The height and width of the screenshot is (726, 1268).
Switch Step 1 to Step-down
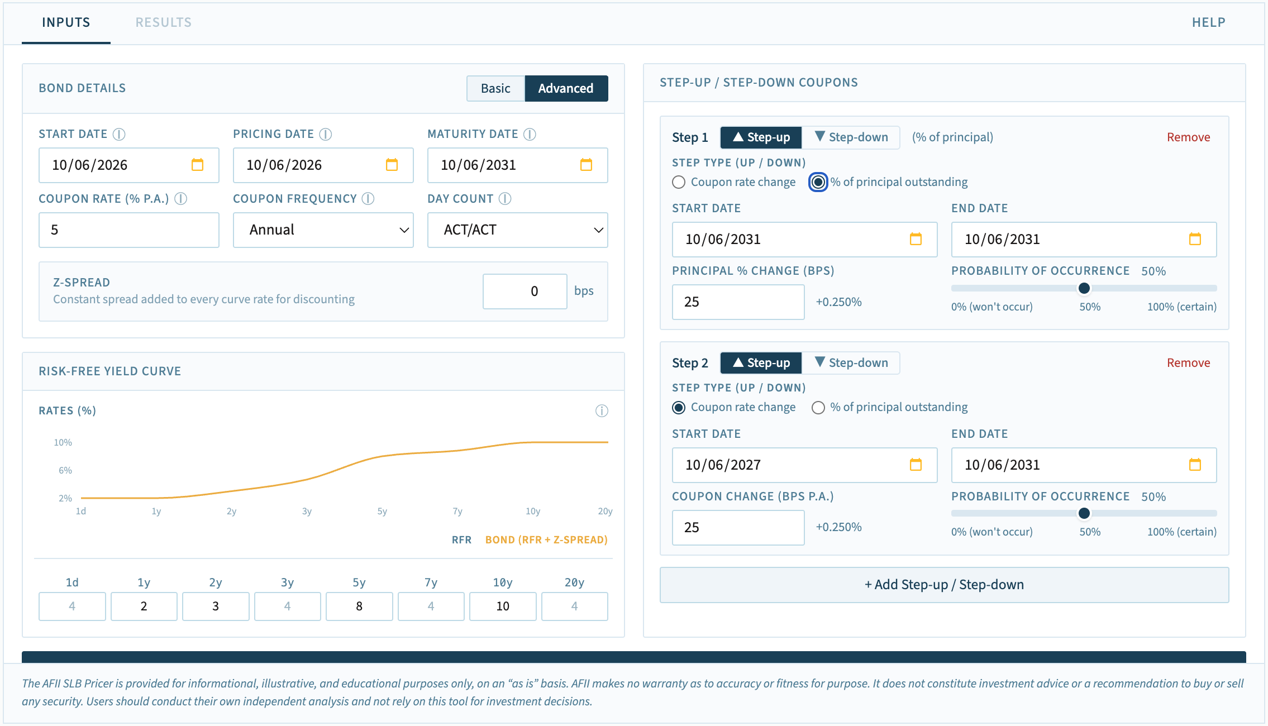tap(851, 137)
